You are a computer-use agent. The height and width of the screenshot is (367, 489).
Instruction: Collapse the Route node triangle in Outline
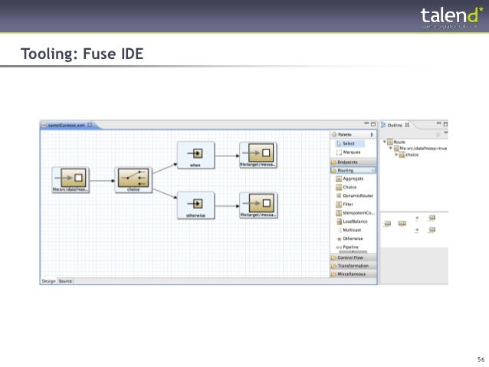385,142
